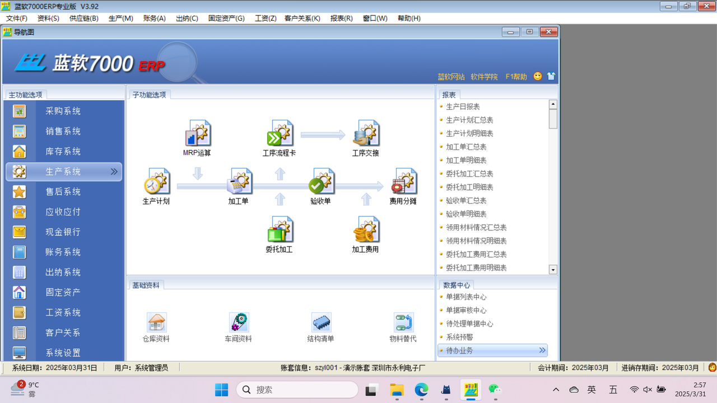Select 出纳系统 in main function sidebar
The image size is (717, 403).
tap(64, 273)
